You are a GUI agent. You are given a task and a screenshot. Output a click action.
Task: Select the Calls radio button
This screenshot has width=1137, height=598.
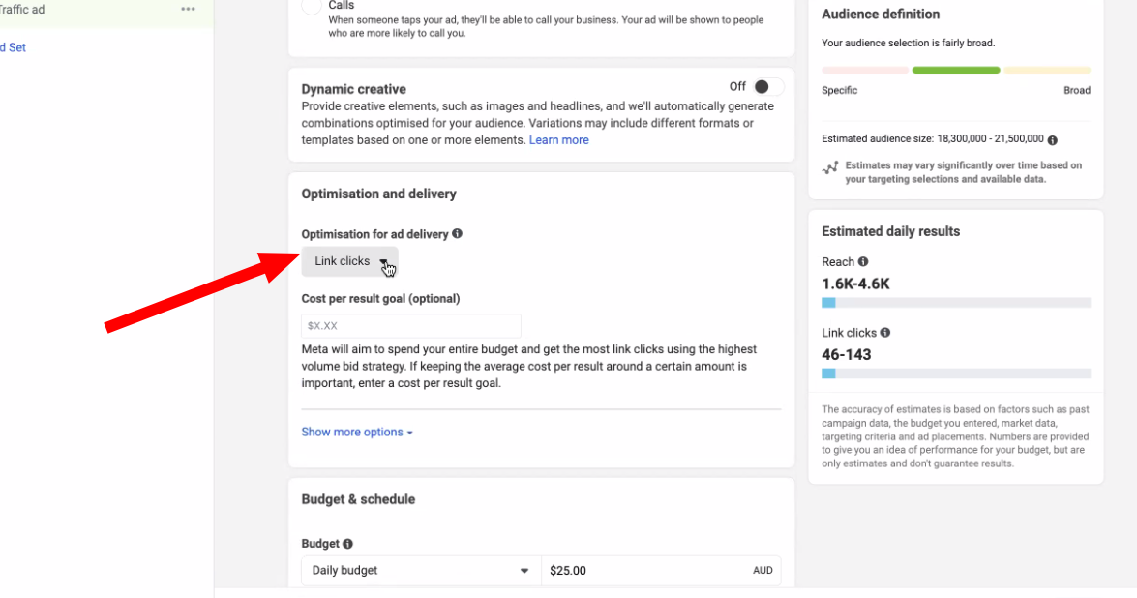tap(312, 6)
